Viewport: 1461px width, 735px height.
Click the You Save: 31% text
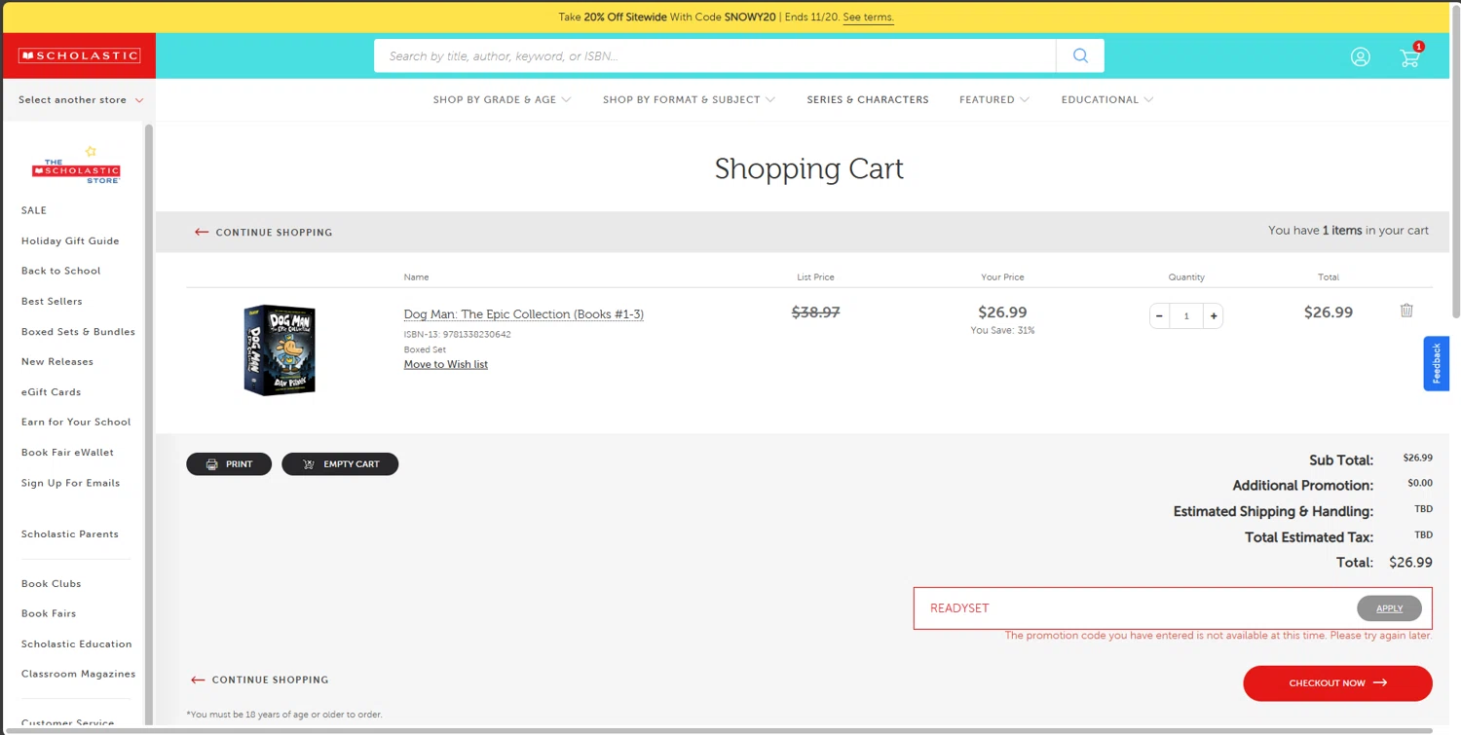[x=1002, y=331]
